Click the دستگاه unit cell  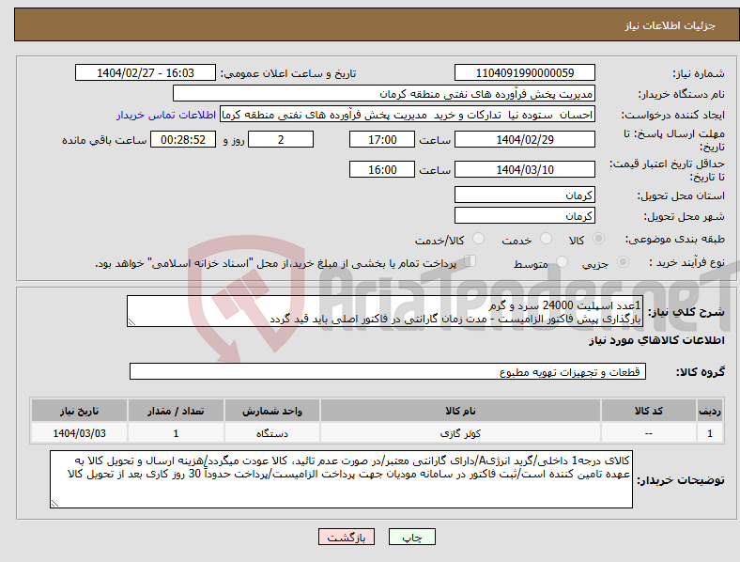[272, 433]
